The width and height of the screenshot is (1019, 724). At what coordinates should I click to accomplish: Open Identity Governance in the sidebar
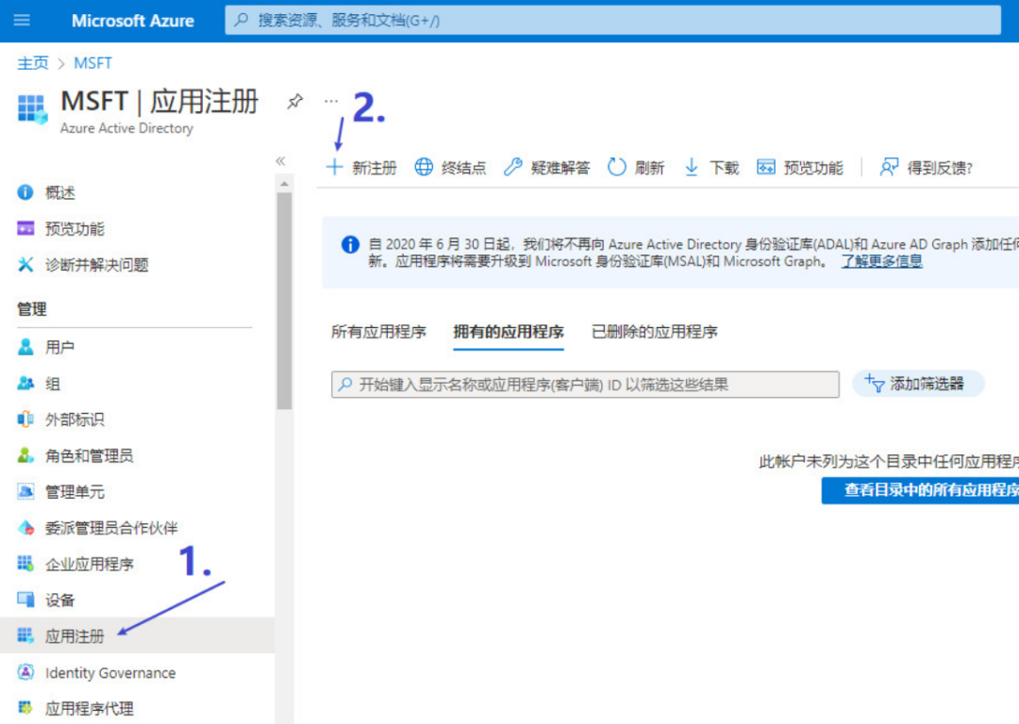tap(110, 673)
